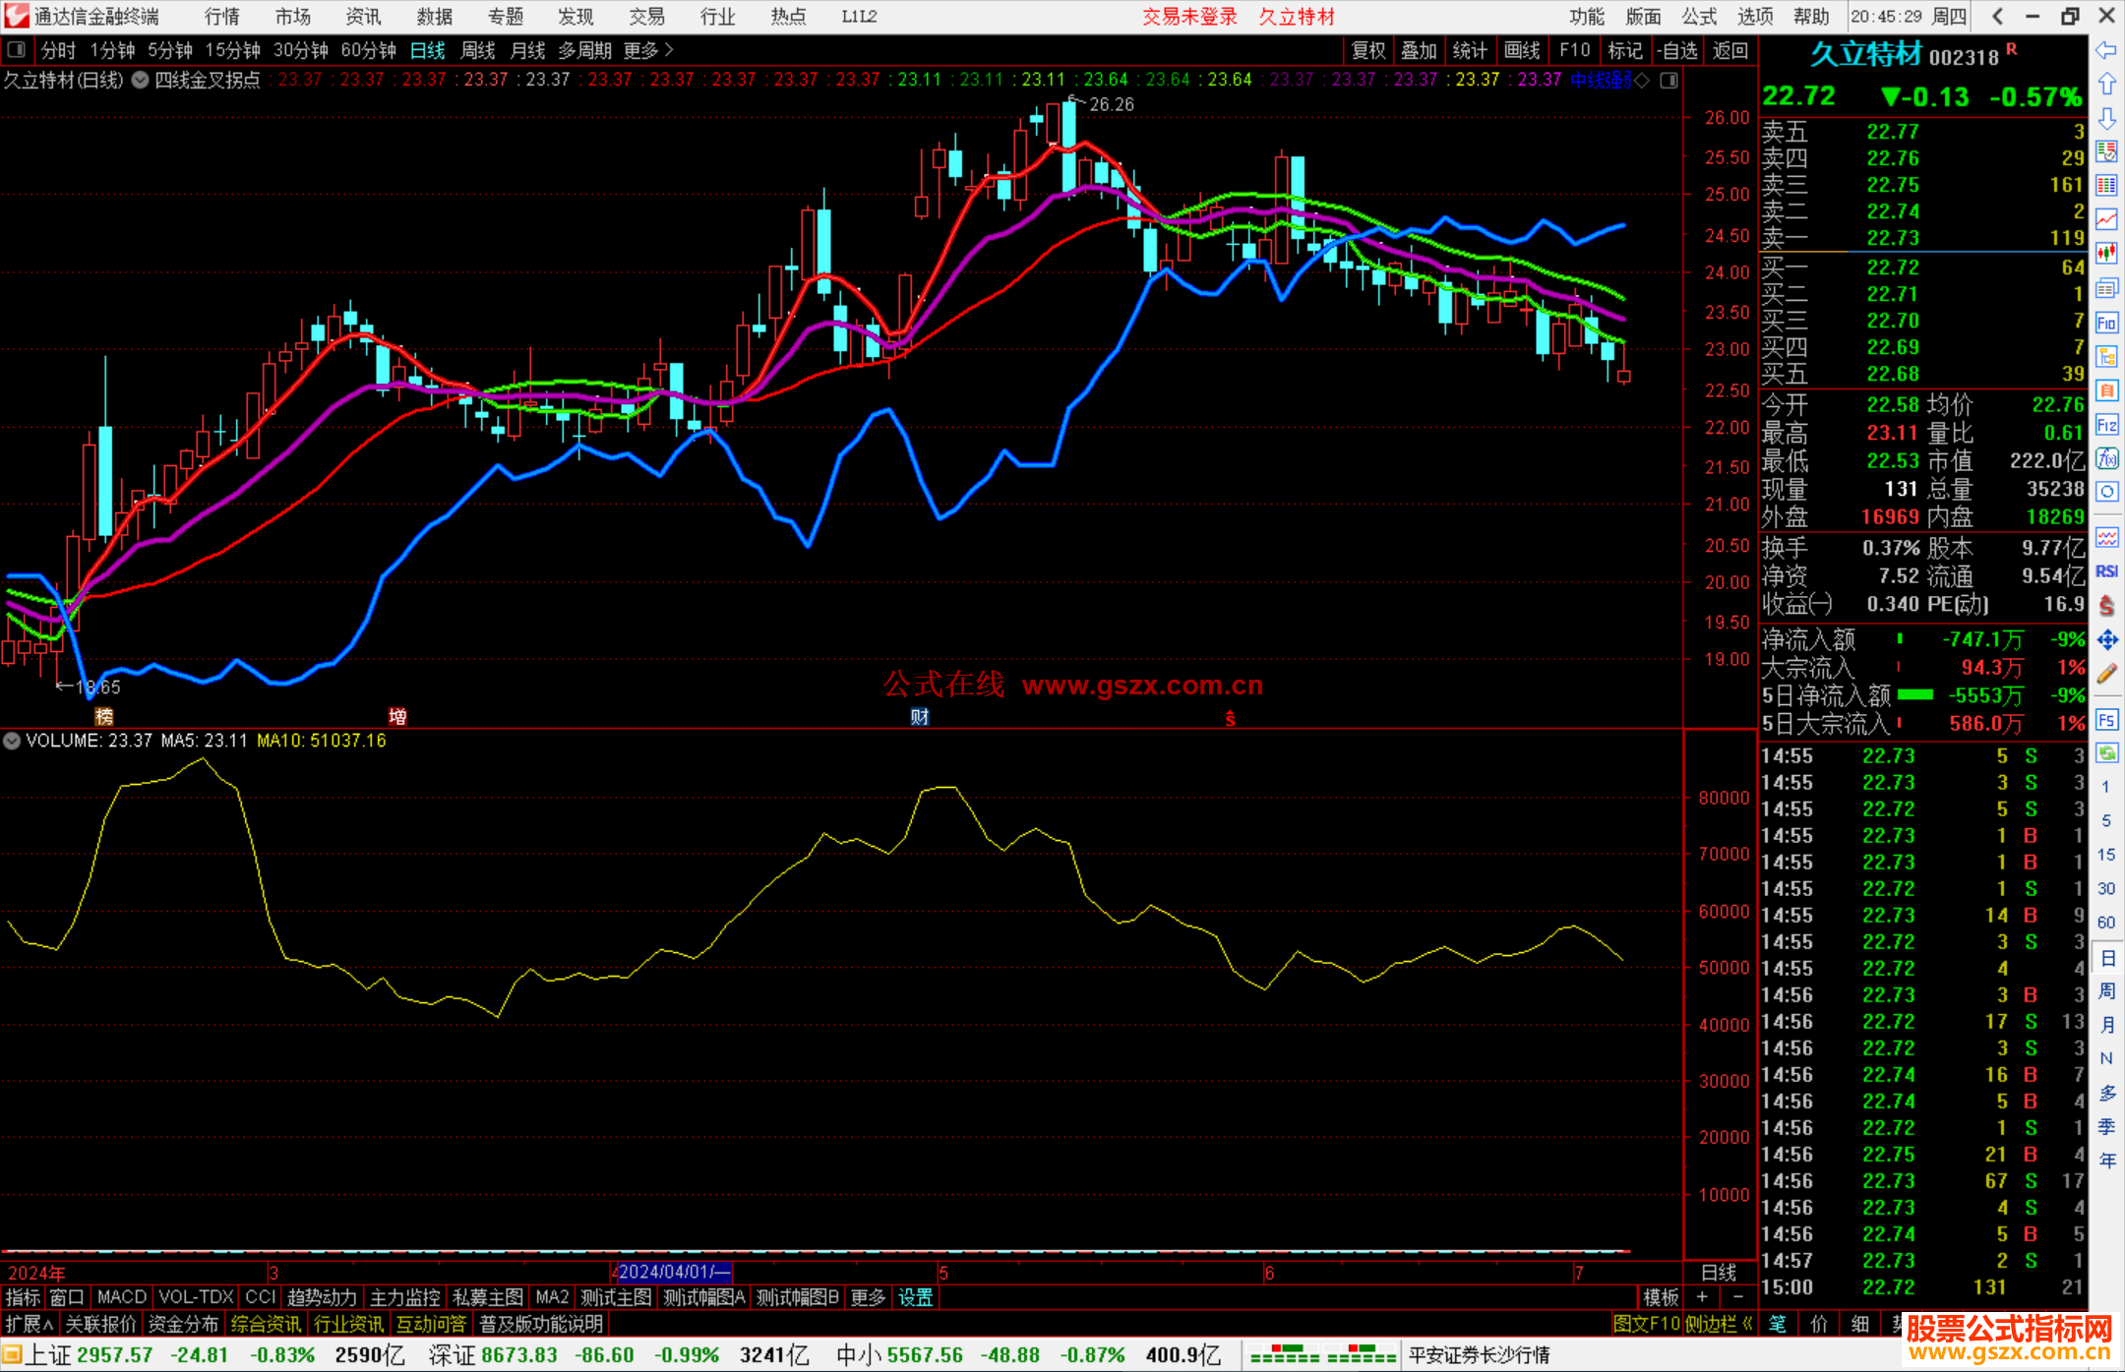
Task: Click the 设置 indicator settings link
Action: coord(915,1297)
